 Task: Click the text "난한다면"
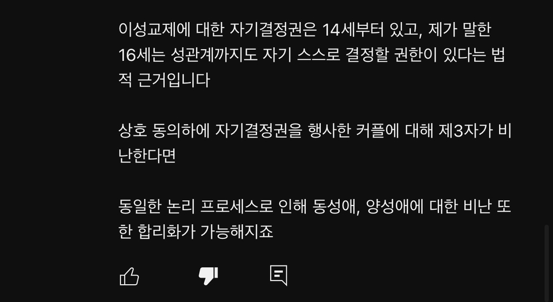[147, 156]
